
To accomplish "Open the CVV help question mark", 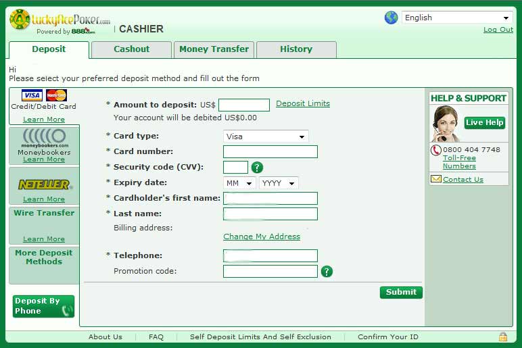I will 257,168.
